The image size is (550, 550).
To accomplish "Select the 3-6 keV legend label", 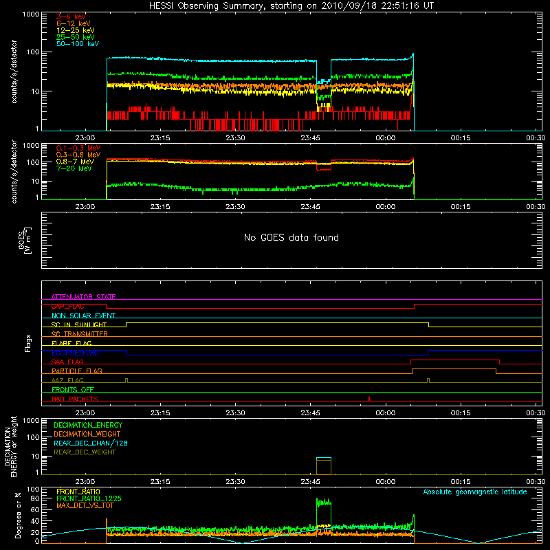I will pyautogui.click(x=71, y=16).
